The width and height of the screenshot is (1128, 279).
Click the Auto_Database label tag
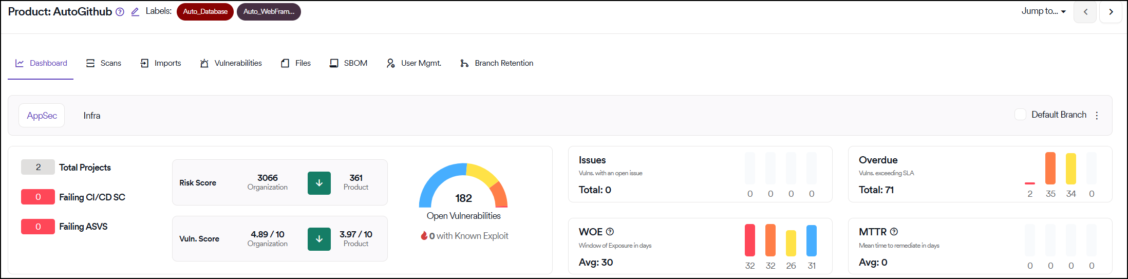(x=205, y=12)
